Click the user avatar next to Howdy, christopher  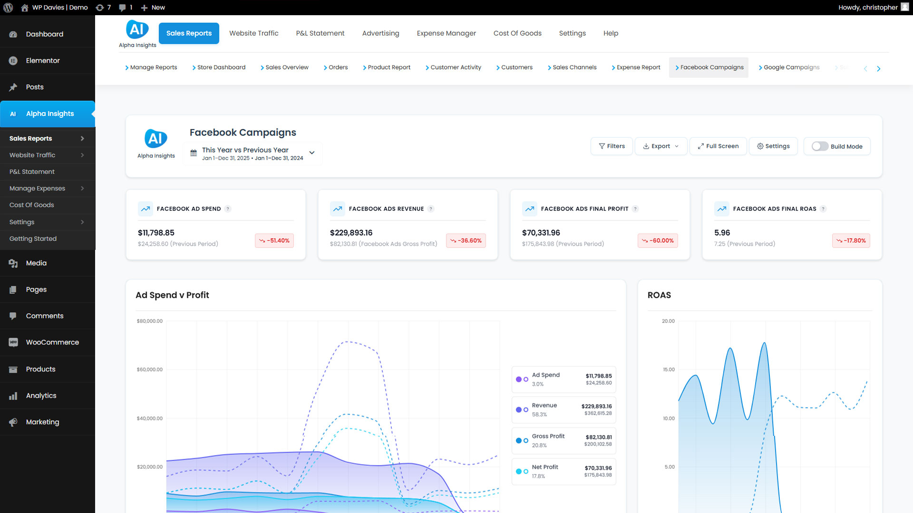tap(904, 7)
